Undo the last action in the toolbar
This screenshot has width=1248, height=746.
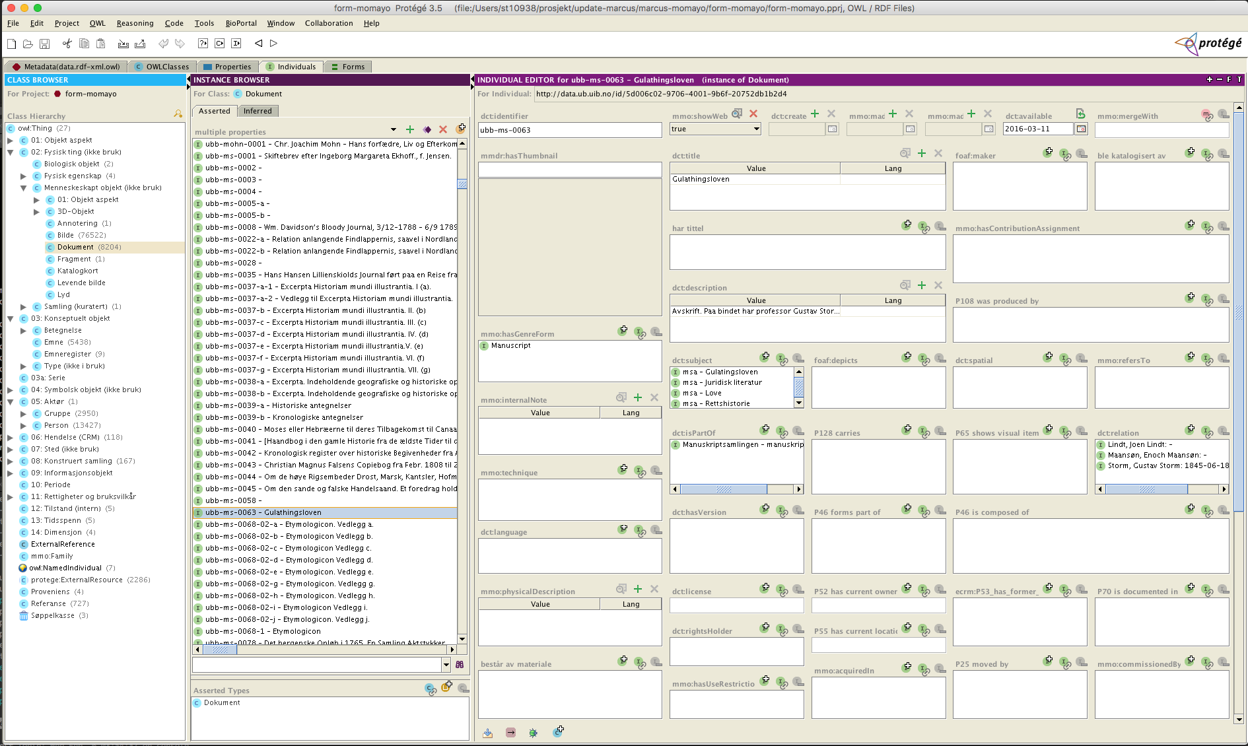(x=163, y=44)
